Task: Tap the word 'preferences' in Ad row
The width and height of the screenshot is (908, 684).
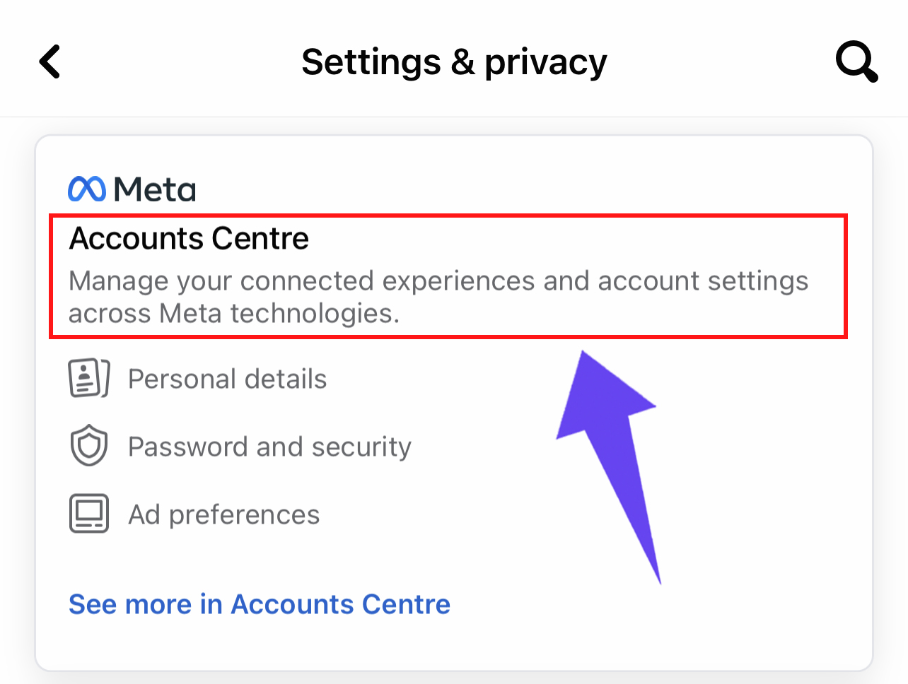Action: 244,514
